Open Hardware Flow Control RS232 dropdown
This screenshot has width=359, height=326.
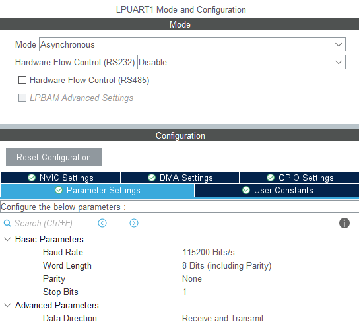(242, 62)
